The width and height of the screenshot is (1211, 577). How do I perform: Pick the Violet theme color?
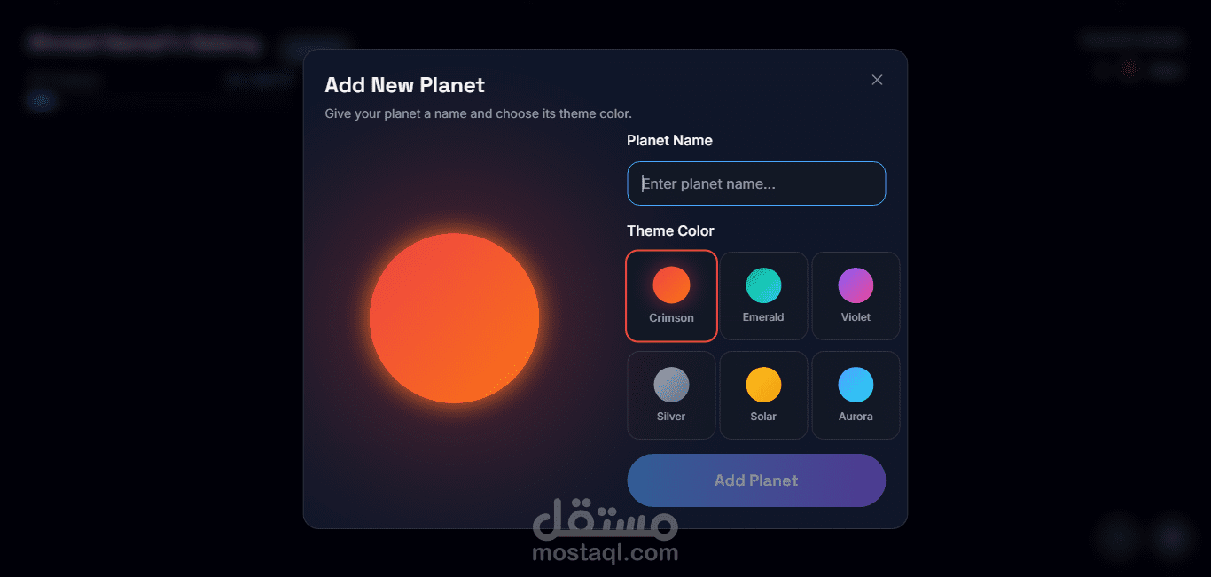856,296
